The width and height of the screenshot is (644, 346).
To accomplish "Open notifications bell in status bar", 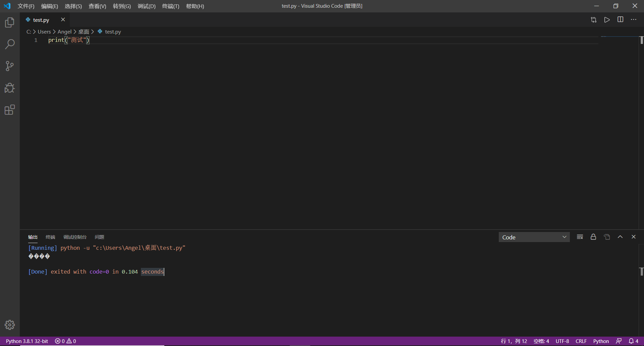I will coord(633,341).
